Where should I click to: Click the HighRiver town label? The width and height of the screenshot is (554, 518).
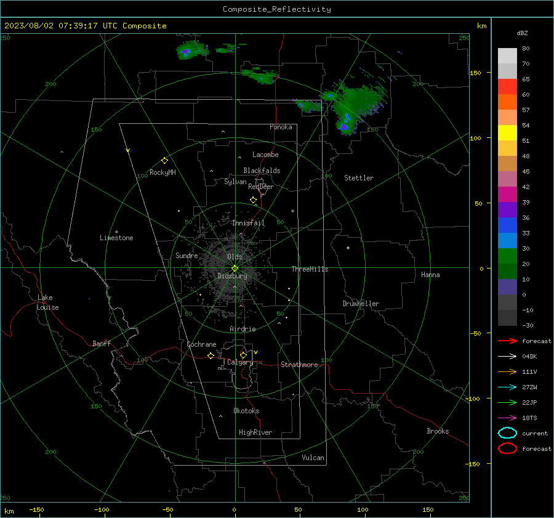click(x=255, y=432)
